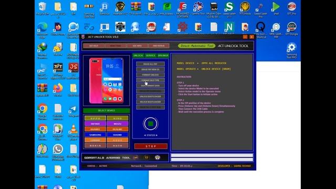The width and height of the screenshot is (336, 189).
Task: Open the J-S red desktop icon
Action: [73, 71]
